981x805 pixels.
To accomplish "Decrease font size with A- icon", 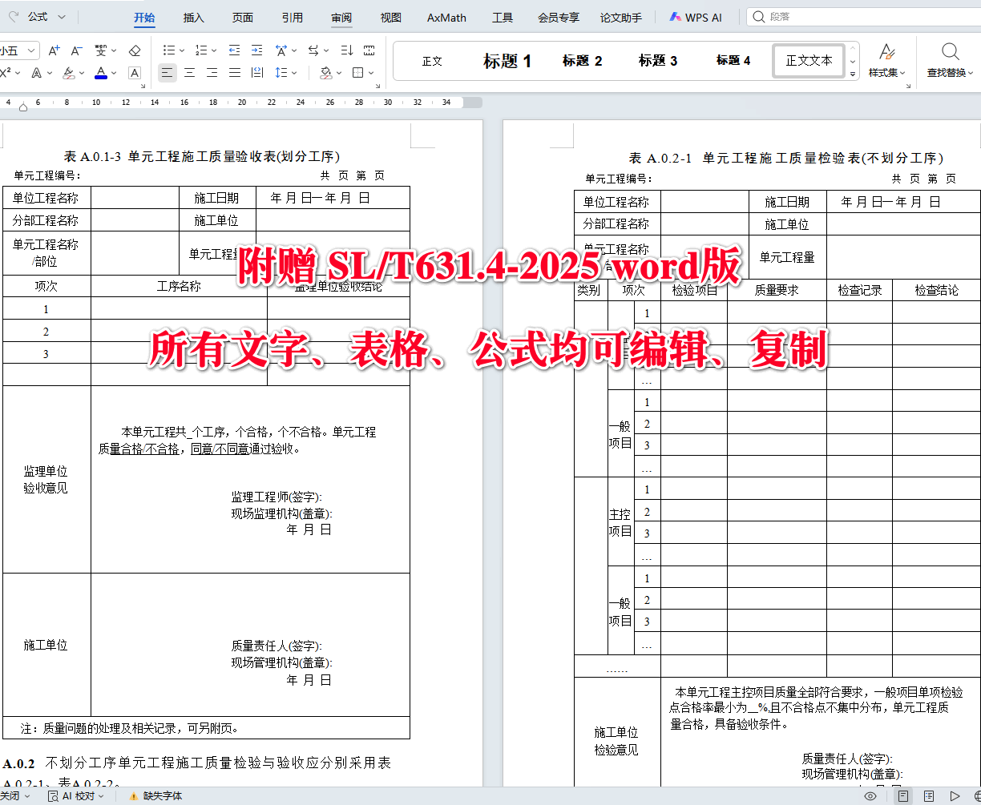I will pyautogui.click(x=77, y=50).
